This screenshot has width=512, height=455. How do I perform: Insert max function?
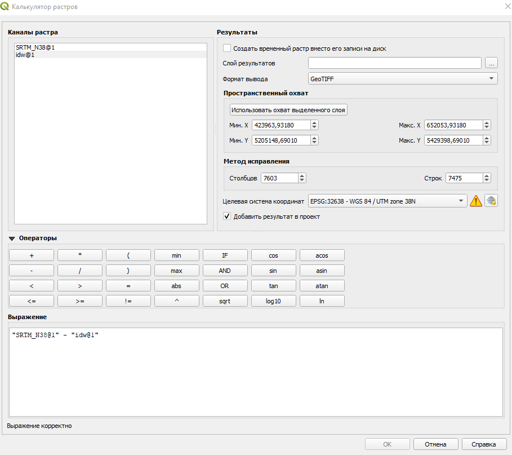coord(177,271)
